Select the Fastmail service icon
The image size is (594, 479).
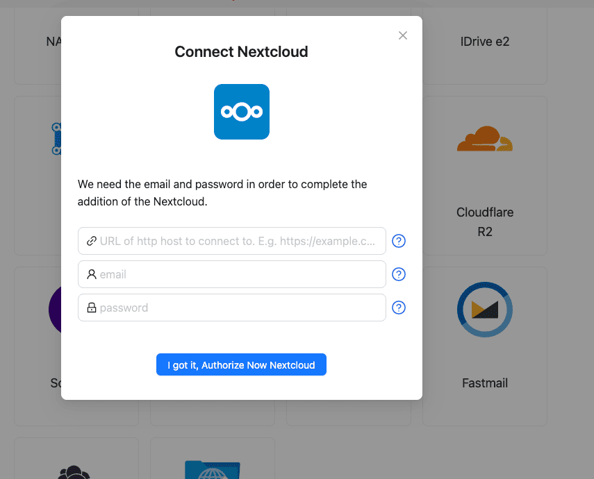484,310
